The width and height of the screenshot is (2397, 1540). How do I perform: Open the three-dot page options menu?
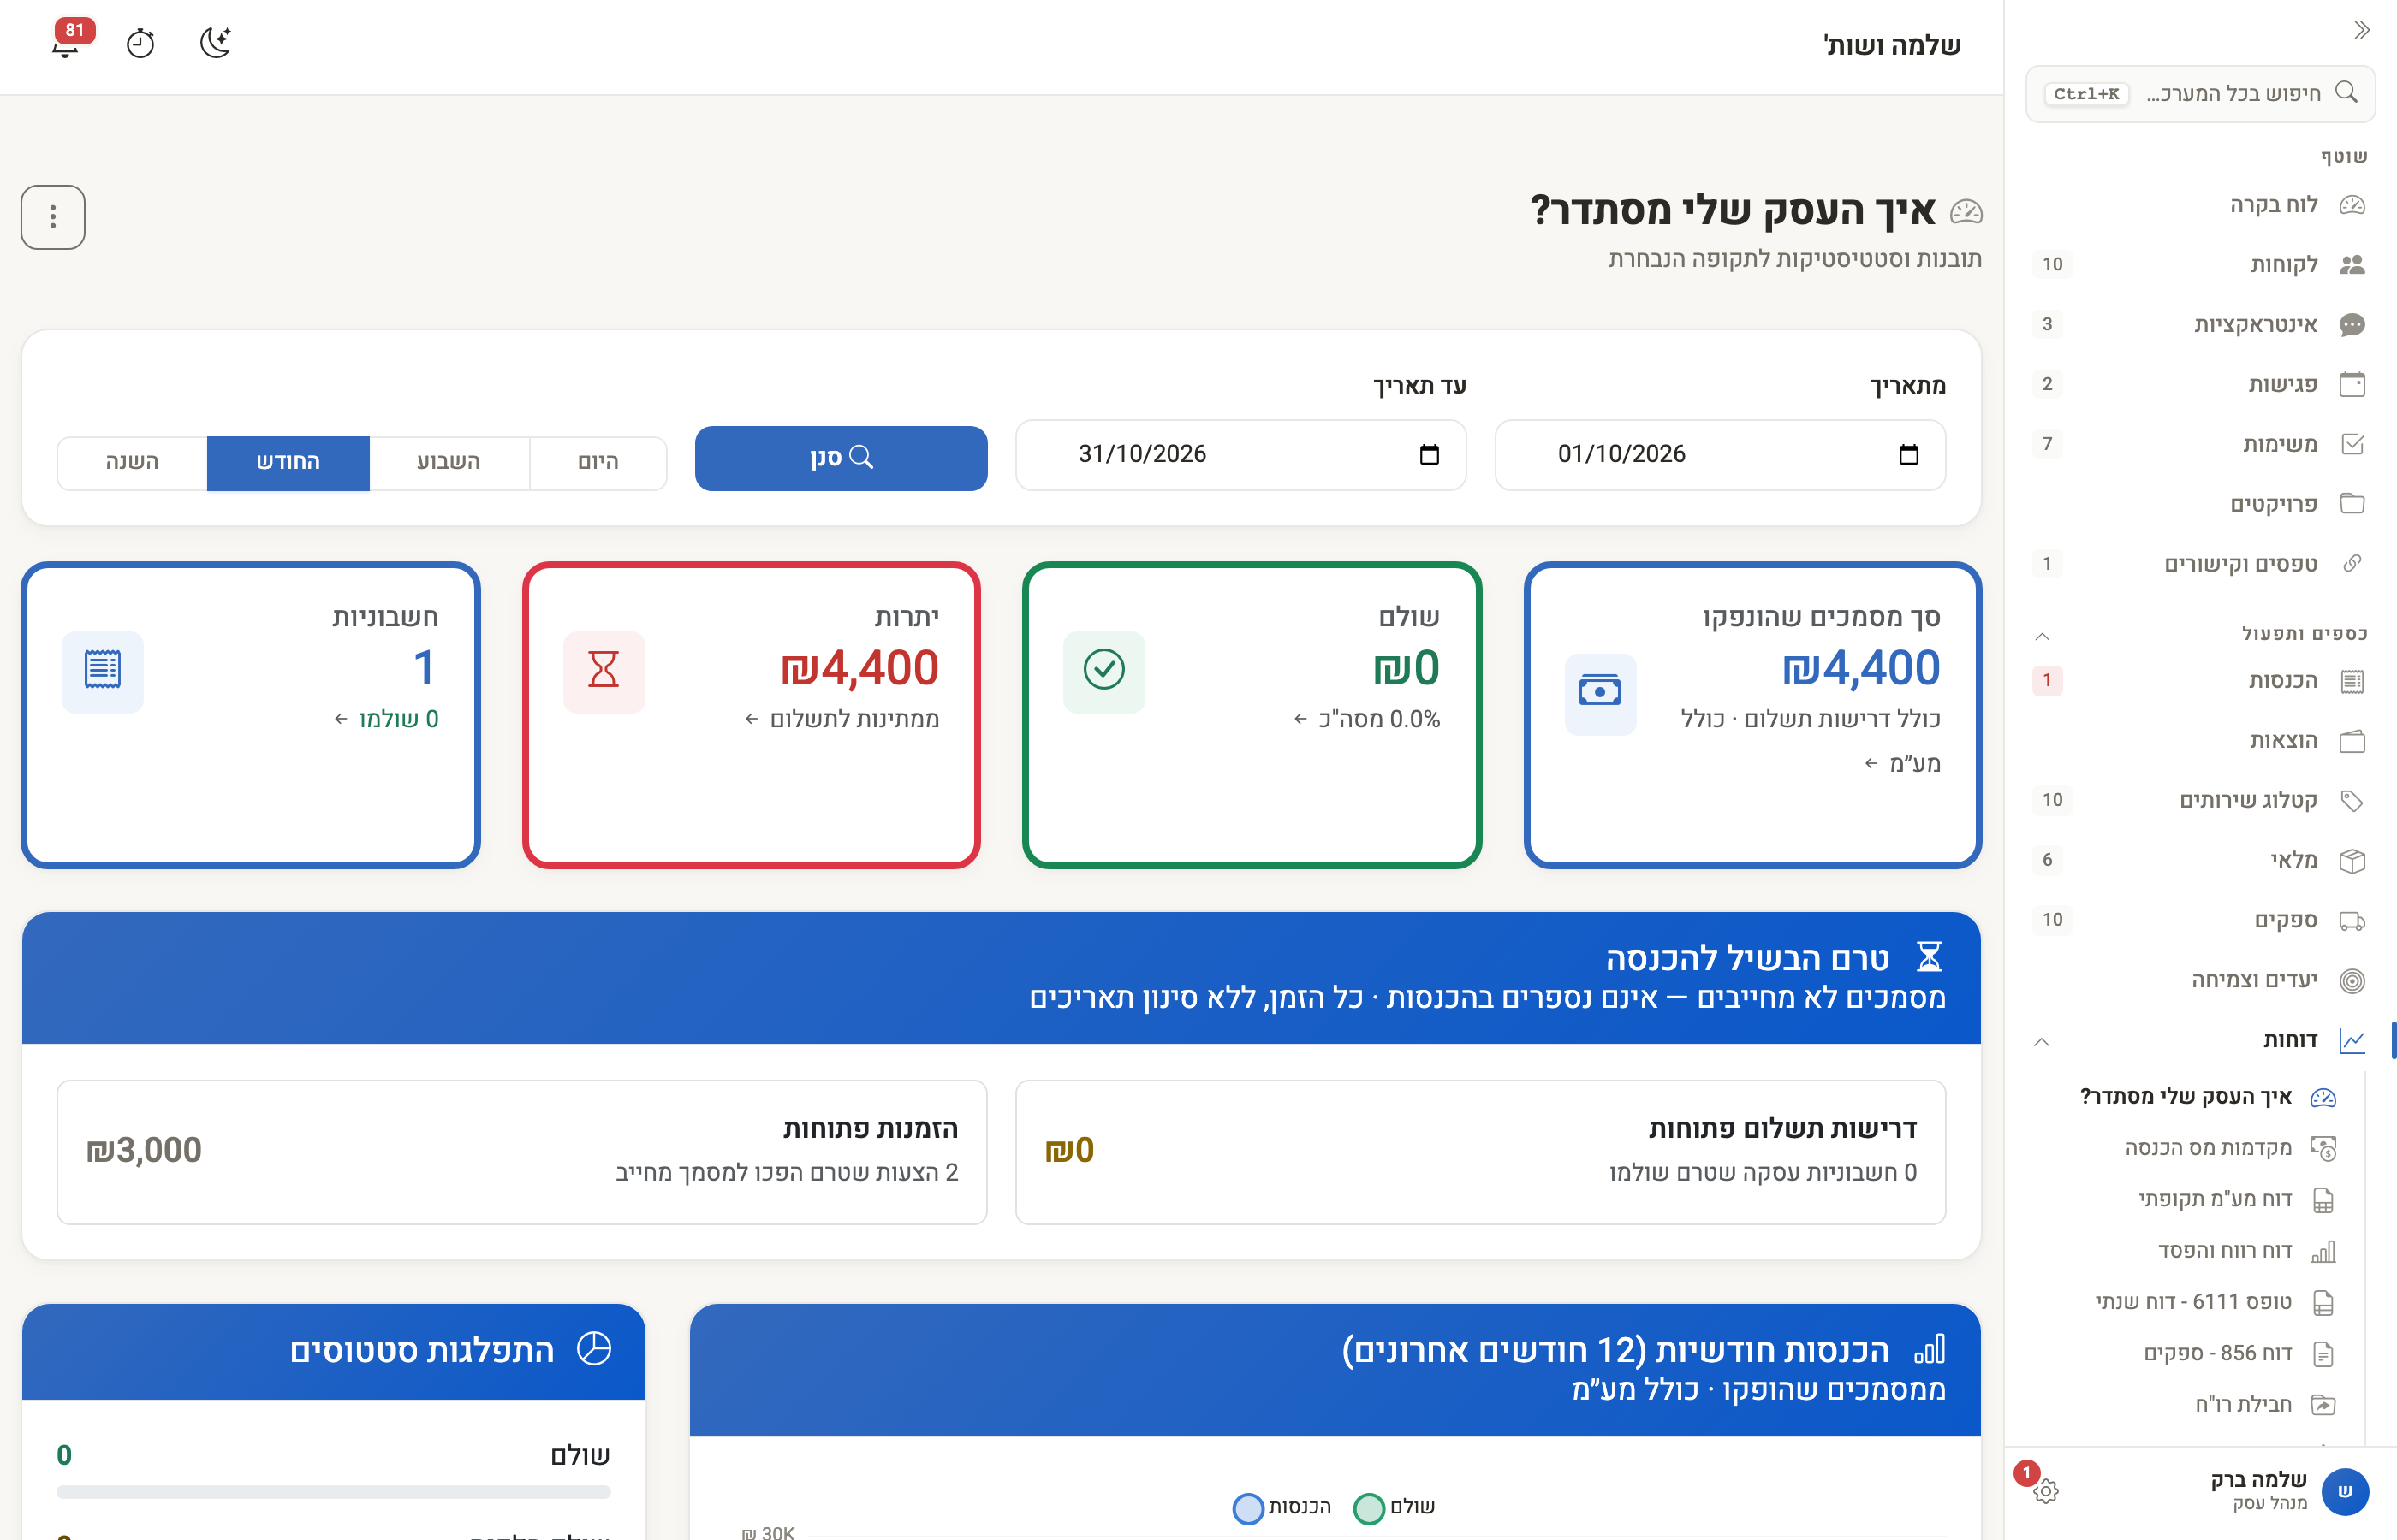coord(53,217)
